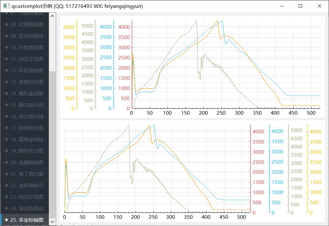The height and width of the screenshot is (226, 329).
Task: Click the arrow icon next to 25. 多坐标轴图
Action: point(6,220)
